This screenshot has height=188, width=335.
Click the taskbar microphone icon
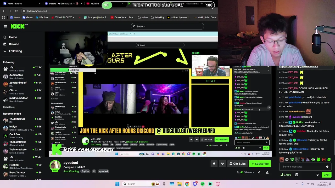(303, 184)
